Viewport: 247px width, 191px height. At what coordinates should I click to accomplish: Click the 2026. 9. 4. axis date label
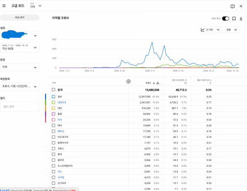tap(150, 71)
